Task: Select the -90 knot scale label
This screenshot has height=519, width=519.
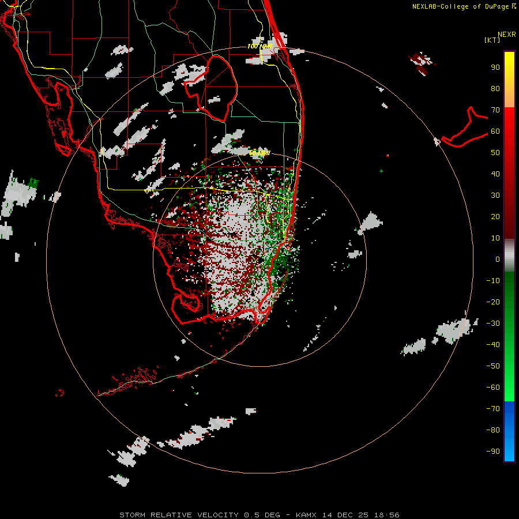Action: pos(493,452)
